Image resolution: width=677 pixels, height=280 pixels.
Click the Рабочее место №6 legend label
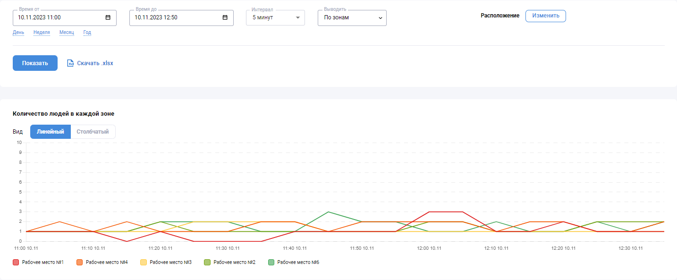pos(298,262)
